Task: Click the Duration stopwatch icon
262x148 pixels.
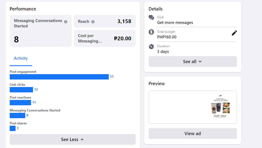Action: (x=151, y=46)
